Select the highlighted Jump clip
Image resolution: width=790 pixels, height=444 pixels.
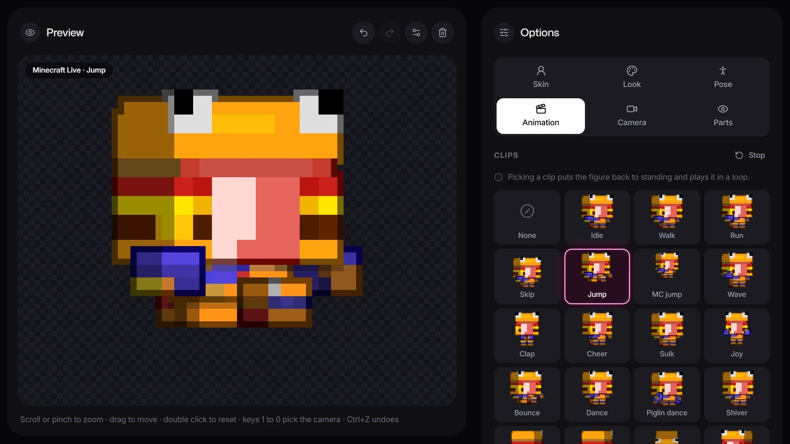click(x=597, y=276)
